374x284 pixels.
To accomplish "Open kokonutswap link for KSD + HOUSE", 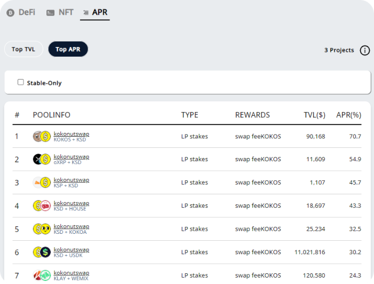I will (71, 203).
